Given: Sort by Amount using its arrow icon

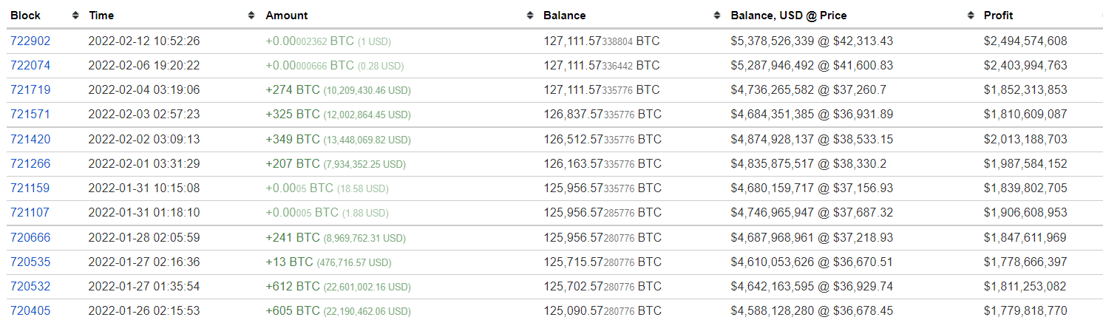Looking at the screenshot, I should 529,16.
